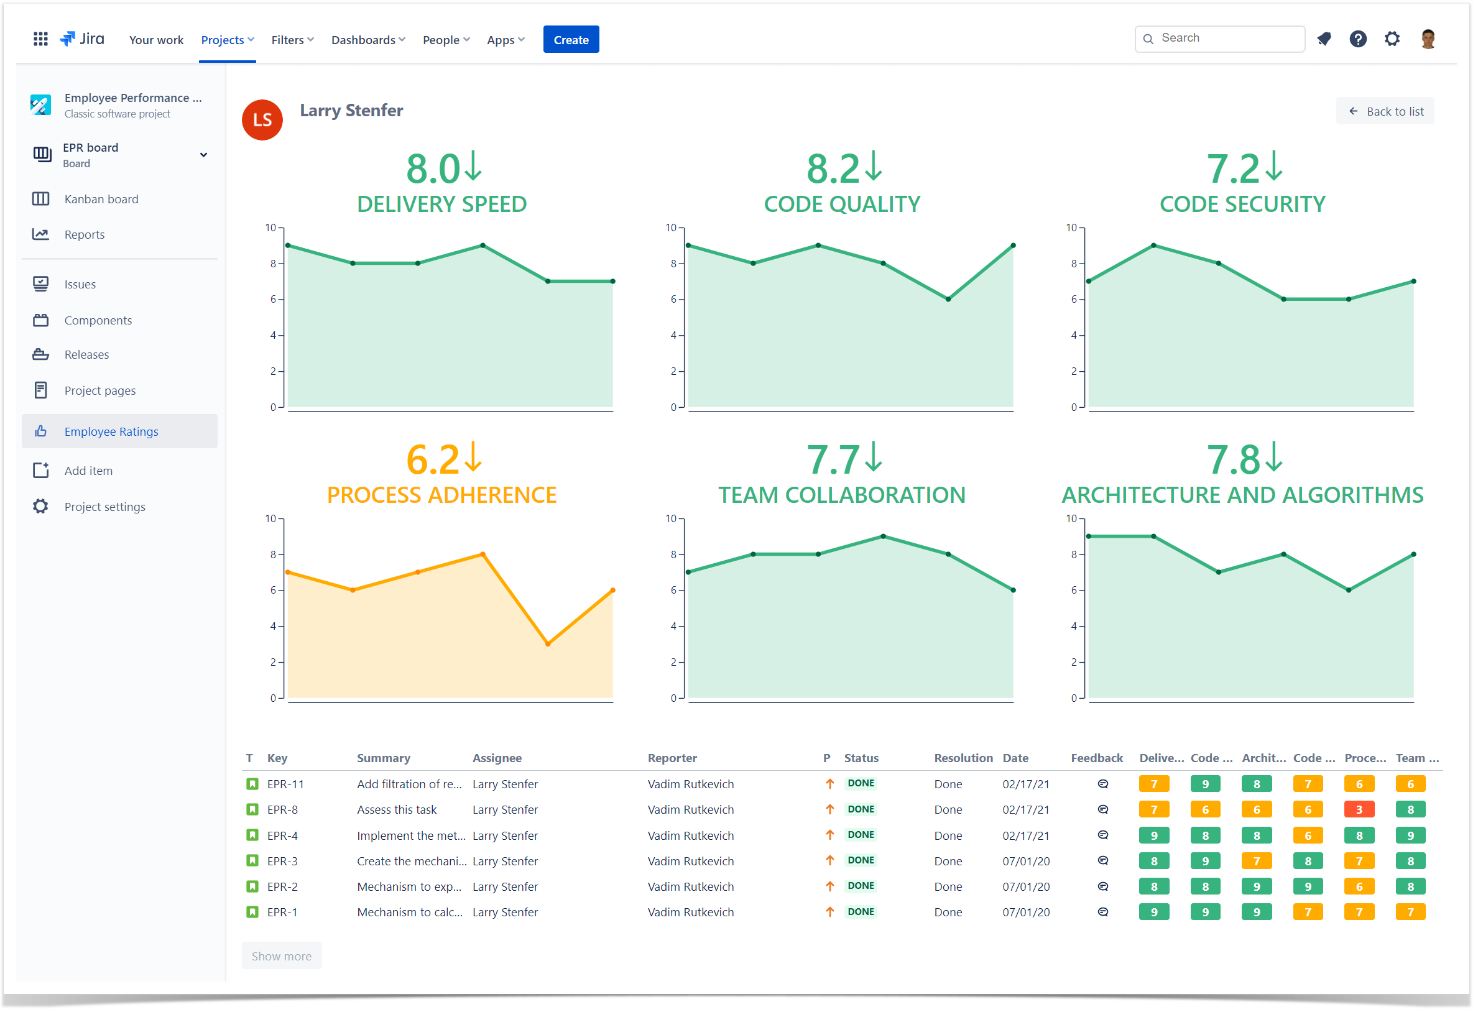The image size is (1478, 1012).
Task: Open the app switcher grid icon
Action: pos(40,39)
